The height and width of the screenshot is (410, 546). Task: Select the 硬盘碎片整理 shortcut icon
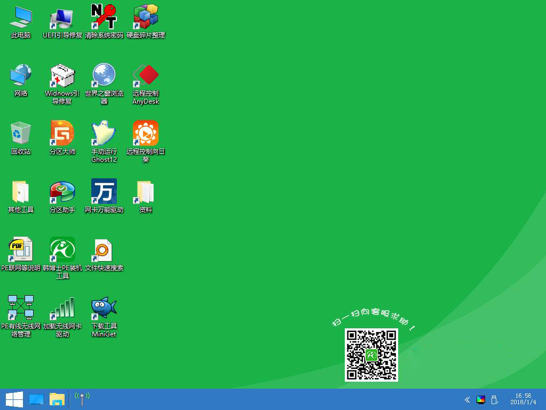coord(146,18)
